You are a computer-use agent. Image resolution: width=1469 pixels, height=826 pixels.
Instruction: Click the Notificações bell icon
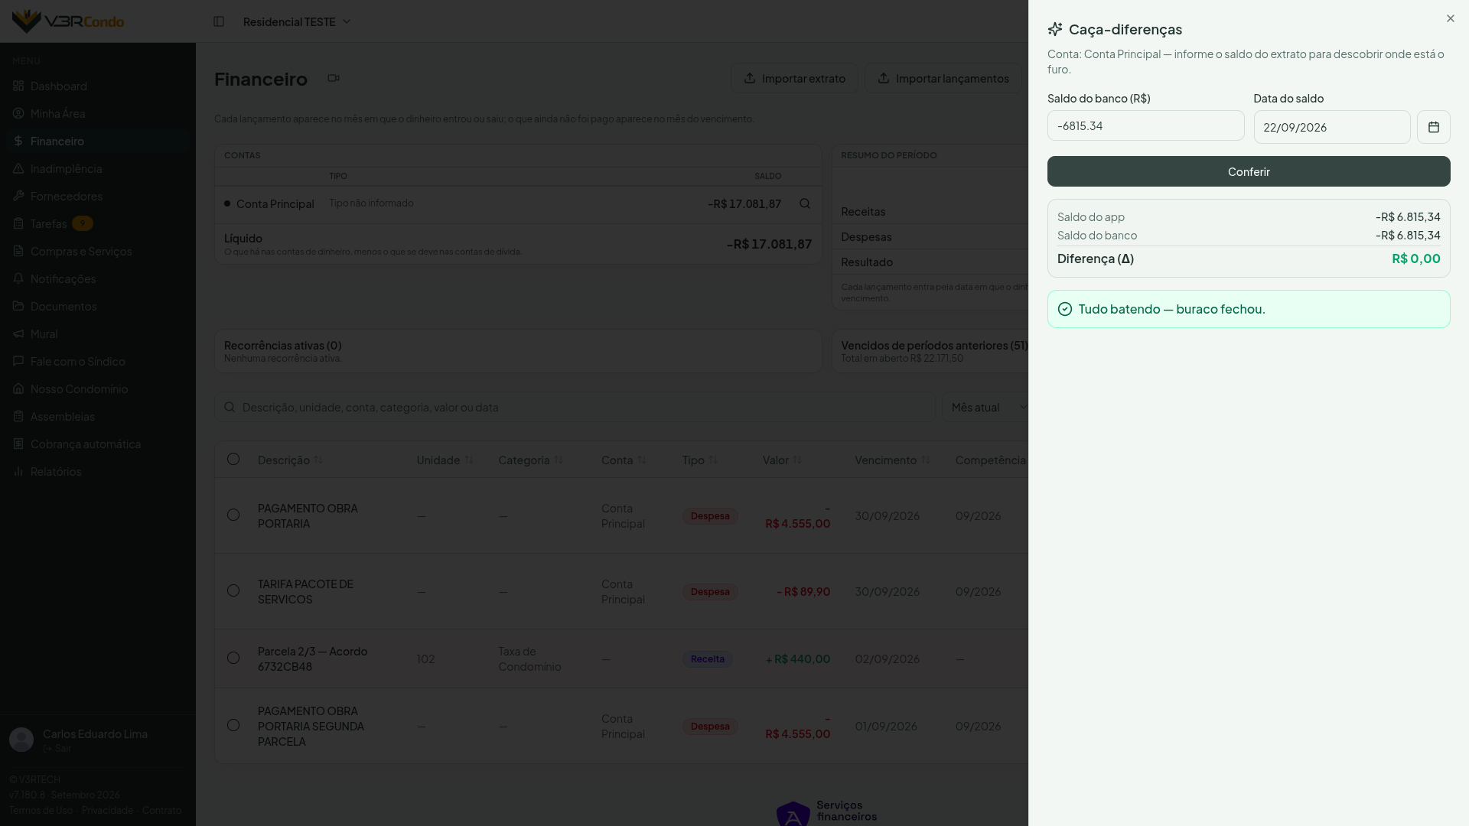point(18,278)
